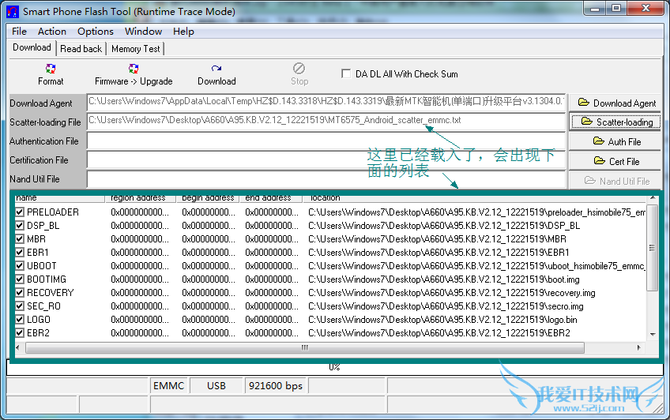Open the Options menu
The image size is (670, 420).
point(95,32)
